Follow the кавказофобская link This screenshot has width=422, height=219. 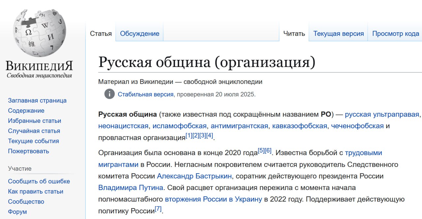[300, 126]
